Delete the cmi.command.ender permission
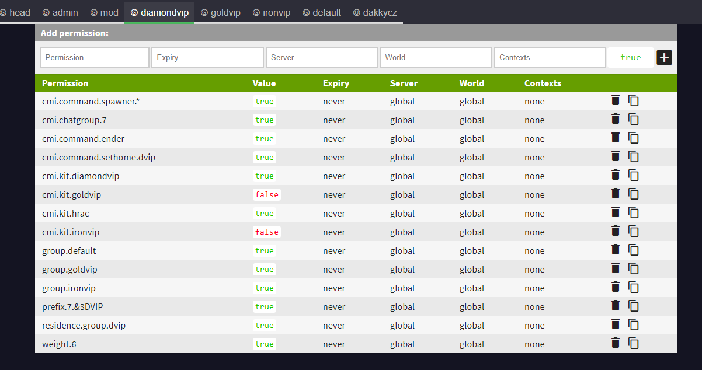Image resolution: width=702 pixels, height=370 pixels. [615, 138]
